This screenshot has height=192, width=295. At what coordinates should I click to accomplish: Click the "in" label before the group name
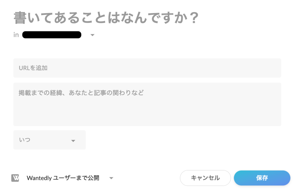point(16,35)
